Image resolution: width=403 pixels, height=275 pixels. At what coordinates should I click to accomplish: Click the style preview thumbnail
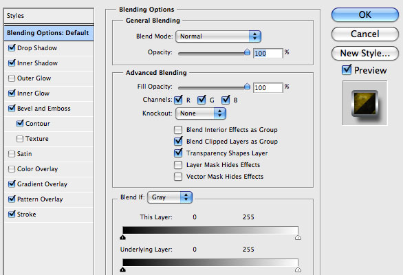pyautogui.click(x=364, y=103)
